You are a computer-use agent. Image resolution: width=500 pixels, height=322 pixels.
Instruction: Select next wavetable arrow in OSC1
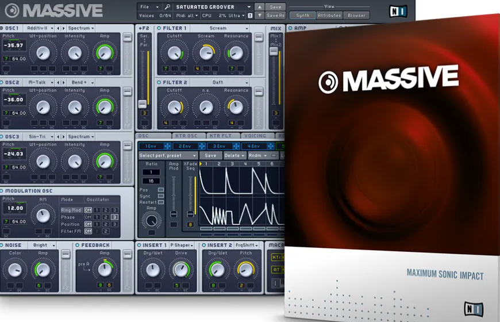point(63,28)
